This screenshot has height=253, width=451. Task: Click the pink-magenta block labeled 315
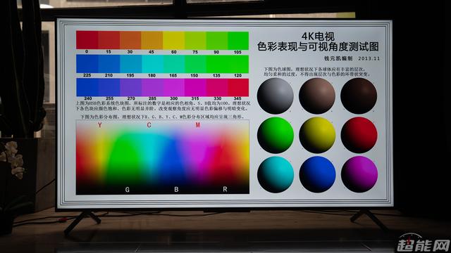coord(195,87)
